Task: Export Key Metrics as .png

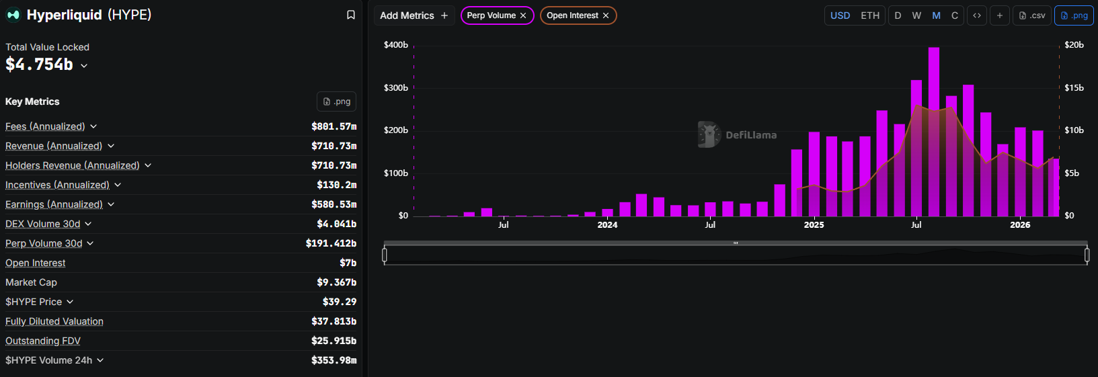Action: coord(336,101)
